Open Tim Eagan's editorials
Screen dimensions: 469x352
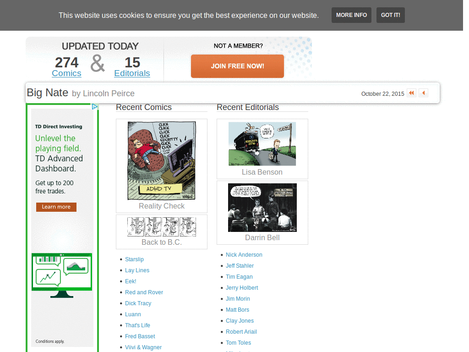[239, 277]
